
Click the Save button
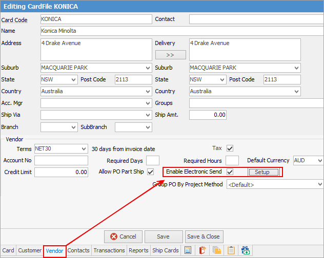click(164, 236)
